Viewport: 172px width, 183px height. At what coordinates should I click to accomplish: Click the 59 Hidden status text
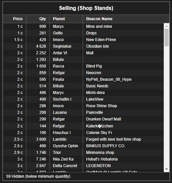click(x=38, y=176)
